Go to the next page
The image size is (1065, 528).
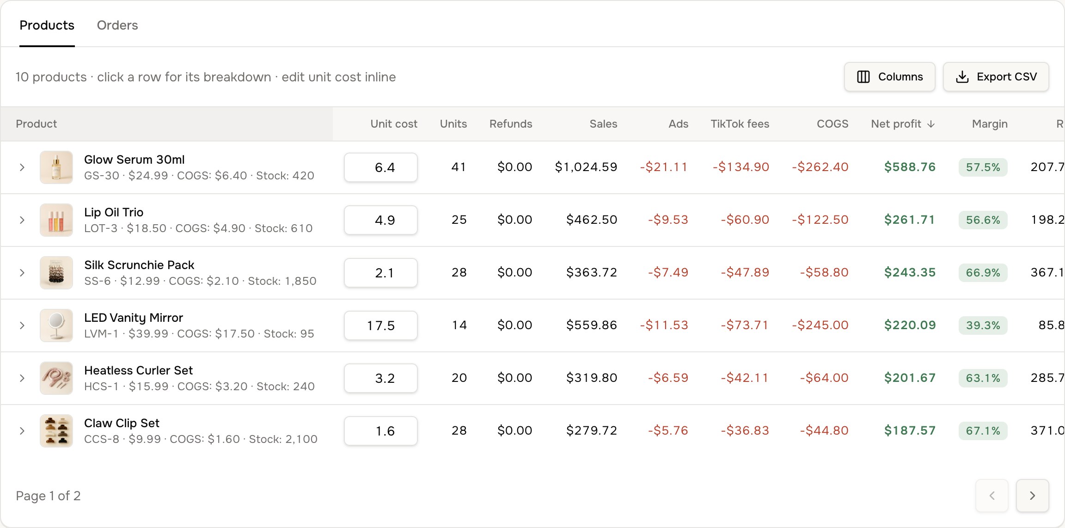[x=1032, y=496]
